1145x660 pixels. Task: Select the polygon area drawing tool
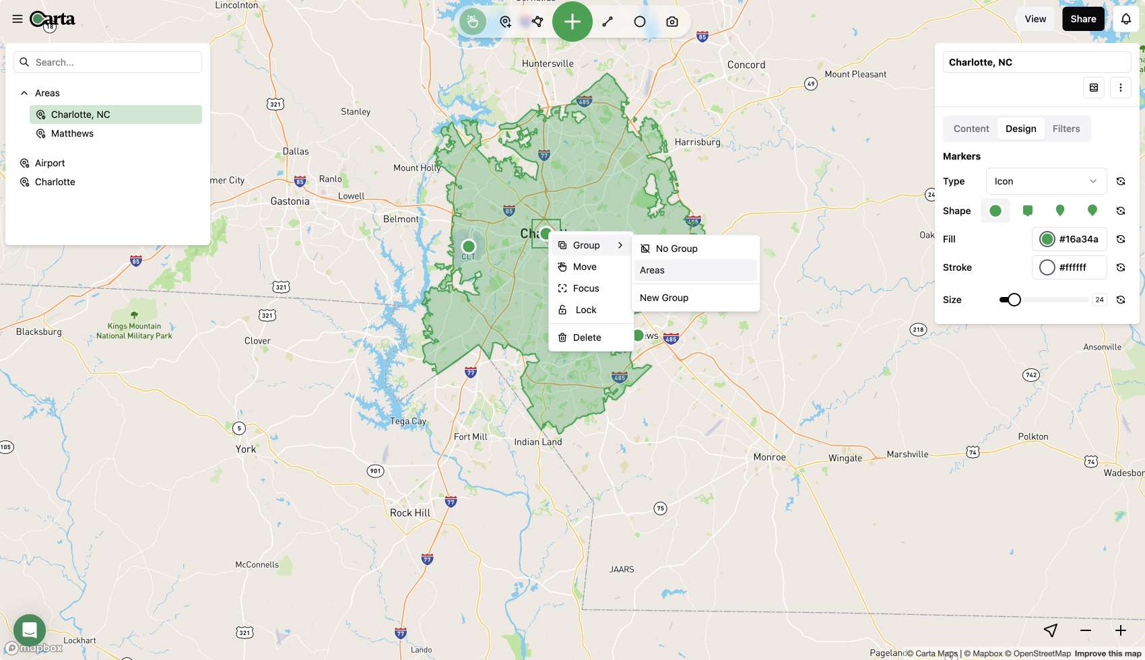tap(537, 21)
